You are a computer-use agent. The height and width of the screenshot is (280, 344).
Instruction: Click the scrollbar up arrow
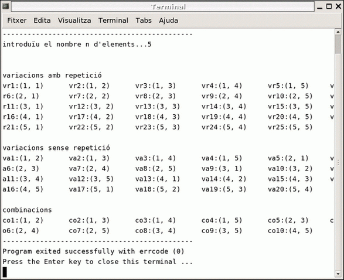[338, 32]
